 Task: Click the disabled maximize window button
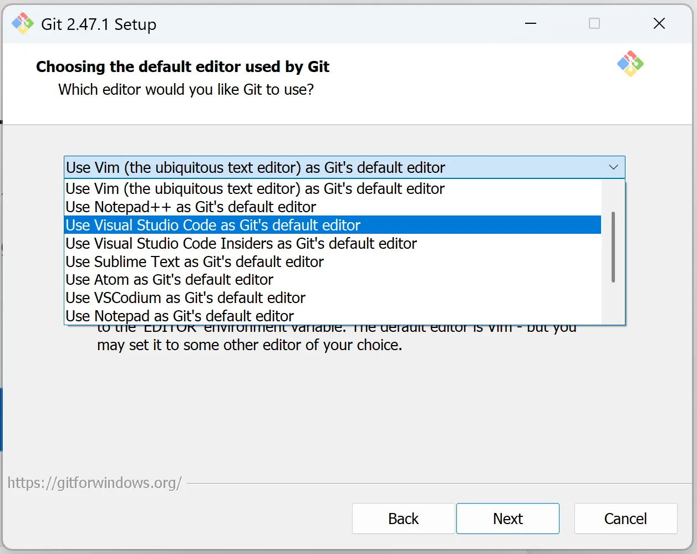[x=594, y=24]
